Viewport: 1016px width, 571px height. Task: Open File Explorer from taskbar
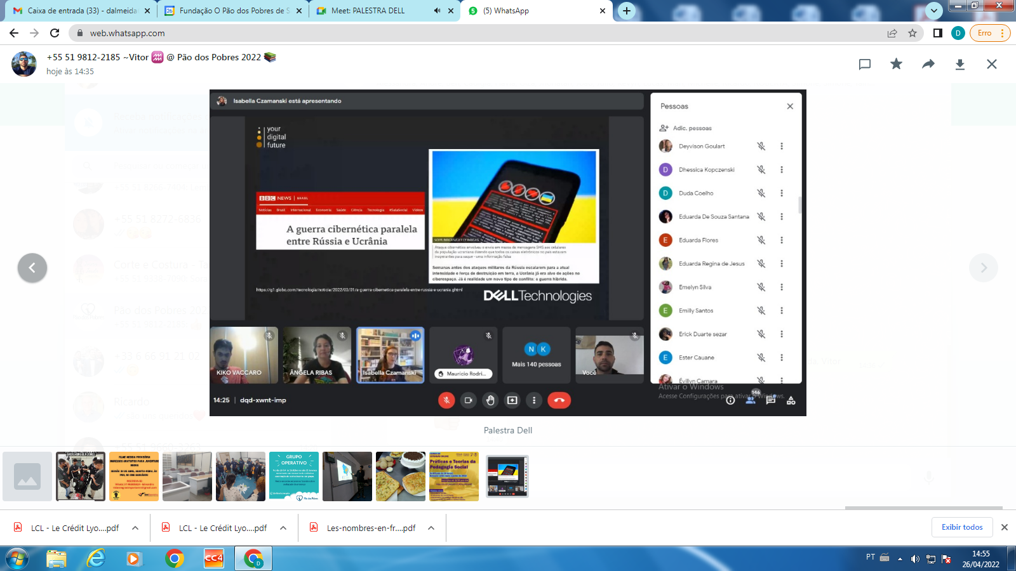(57, 558)
